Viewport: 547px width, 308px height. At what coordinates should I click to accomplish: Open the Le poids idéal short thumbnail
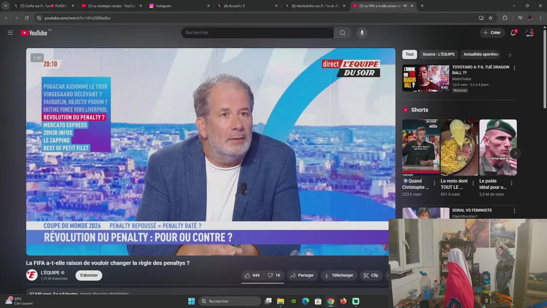click(498, 148)
